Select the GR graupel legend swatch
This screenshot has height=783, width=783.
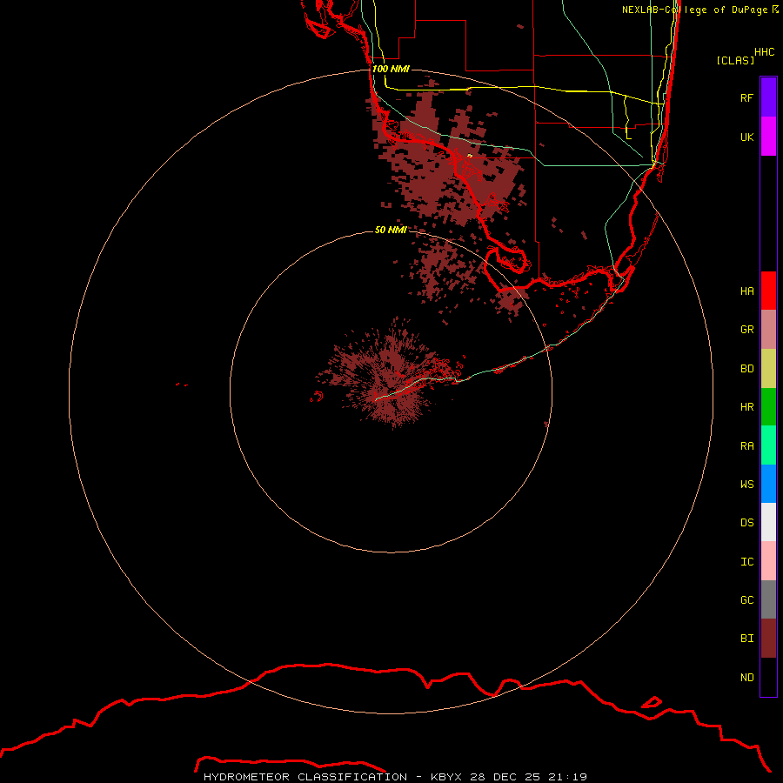(x=768, y=329)
